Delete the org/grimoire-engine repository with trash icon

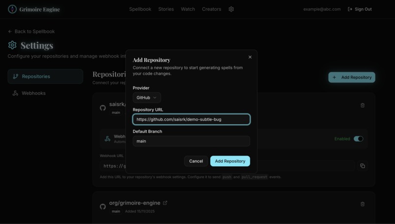tap(363, 204)
